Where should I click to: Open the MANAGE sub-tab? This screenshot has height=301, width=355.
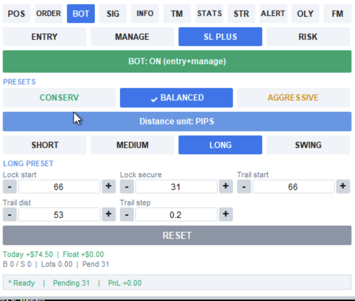pyautogui.click(x=133, y=37)
